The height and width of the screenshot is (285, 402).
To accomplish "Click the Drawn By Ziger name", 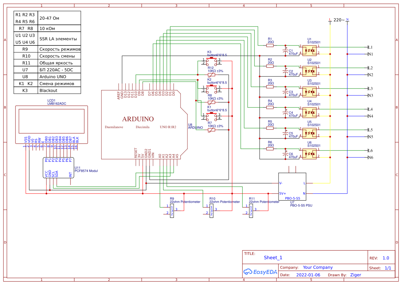I will pos(356,275).
